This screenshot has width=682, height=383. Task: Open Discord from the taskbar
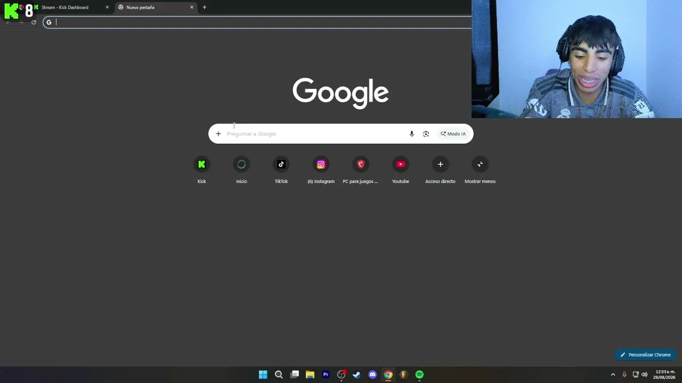[372, 374]
